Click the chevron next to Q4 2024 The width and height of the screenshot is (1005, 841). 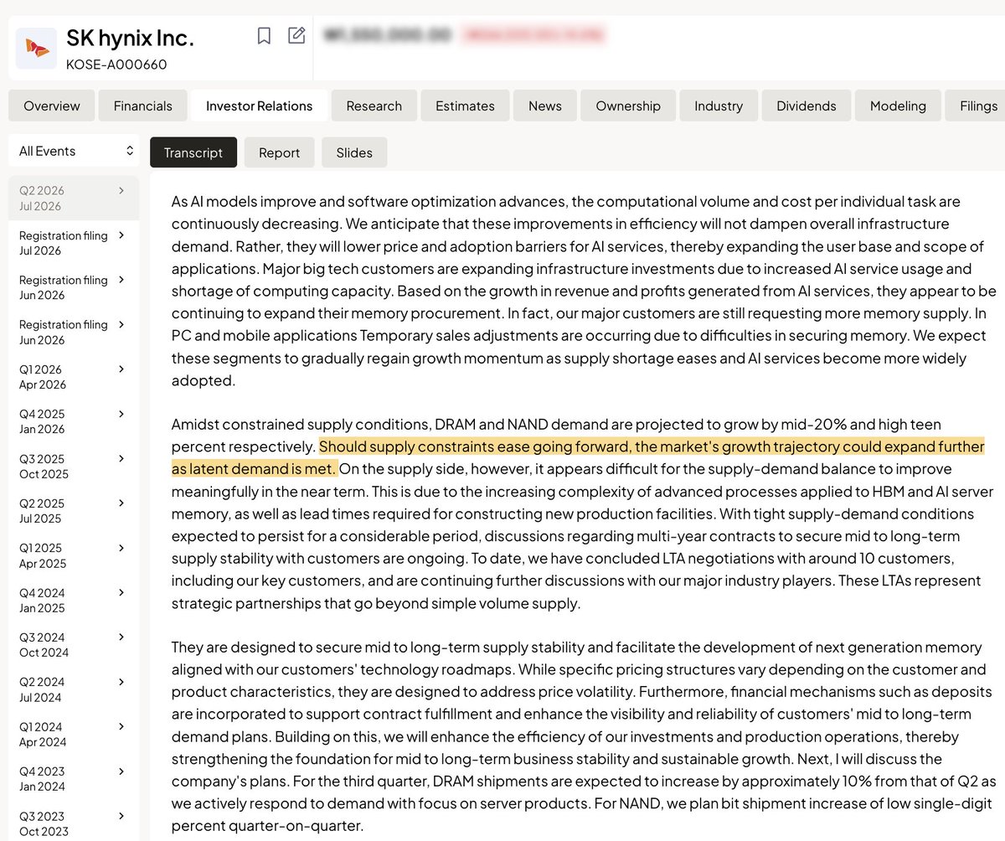(121, 592)
